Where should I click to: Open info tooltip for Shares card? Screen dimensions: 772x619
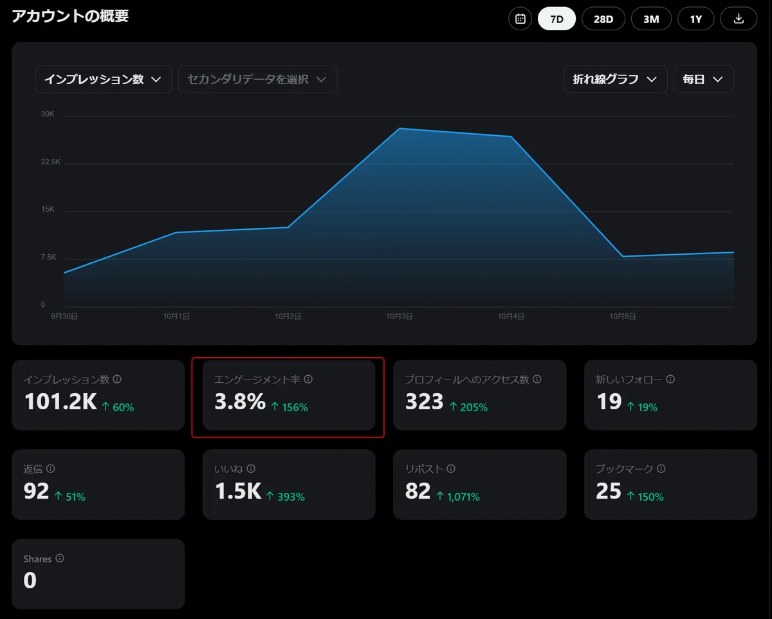(60, 559)
